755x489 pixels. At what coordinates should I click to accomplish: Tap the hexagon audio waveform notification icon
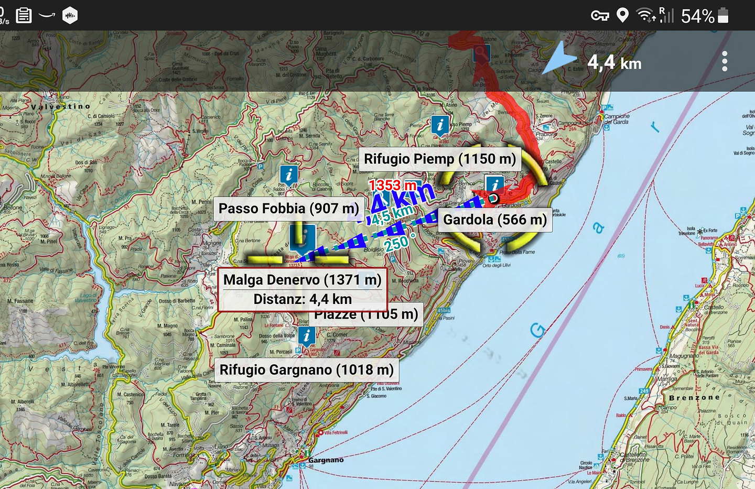click(x=70, y=16)
